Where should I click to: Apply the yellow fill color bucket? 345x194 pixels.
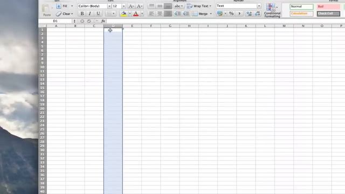(x=123, y=13)
